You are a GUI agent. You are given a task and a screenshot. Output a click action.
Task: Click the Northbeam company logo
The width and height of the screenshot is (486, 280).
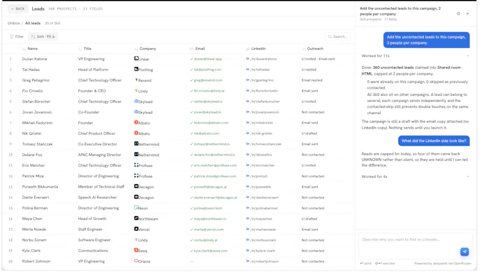(x=136, y=218)
